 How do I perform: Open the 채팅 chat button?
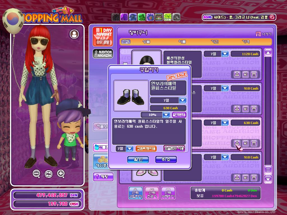(103, 177)
